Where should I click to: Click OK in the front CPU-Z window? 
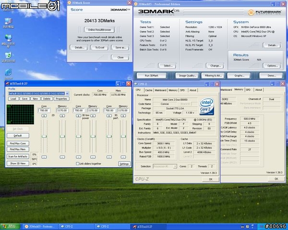pyautogui.click(x=211, y=179)
